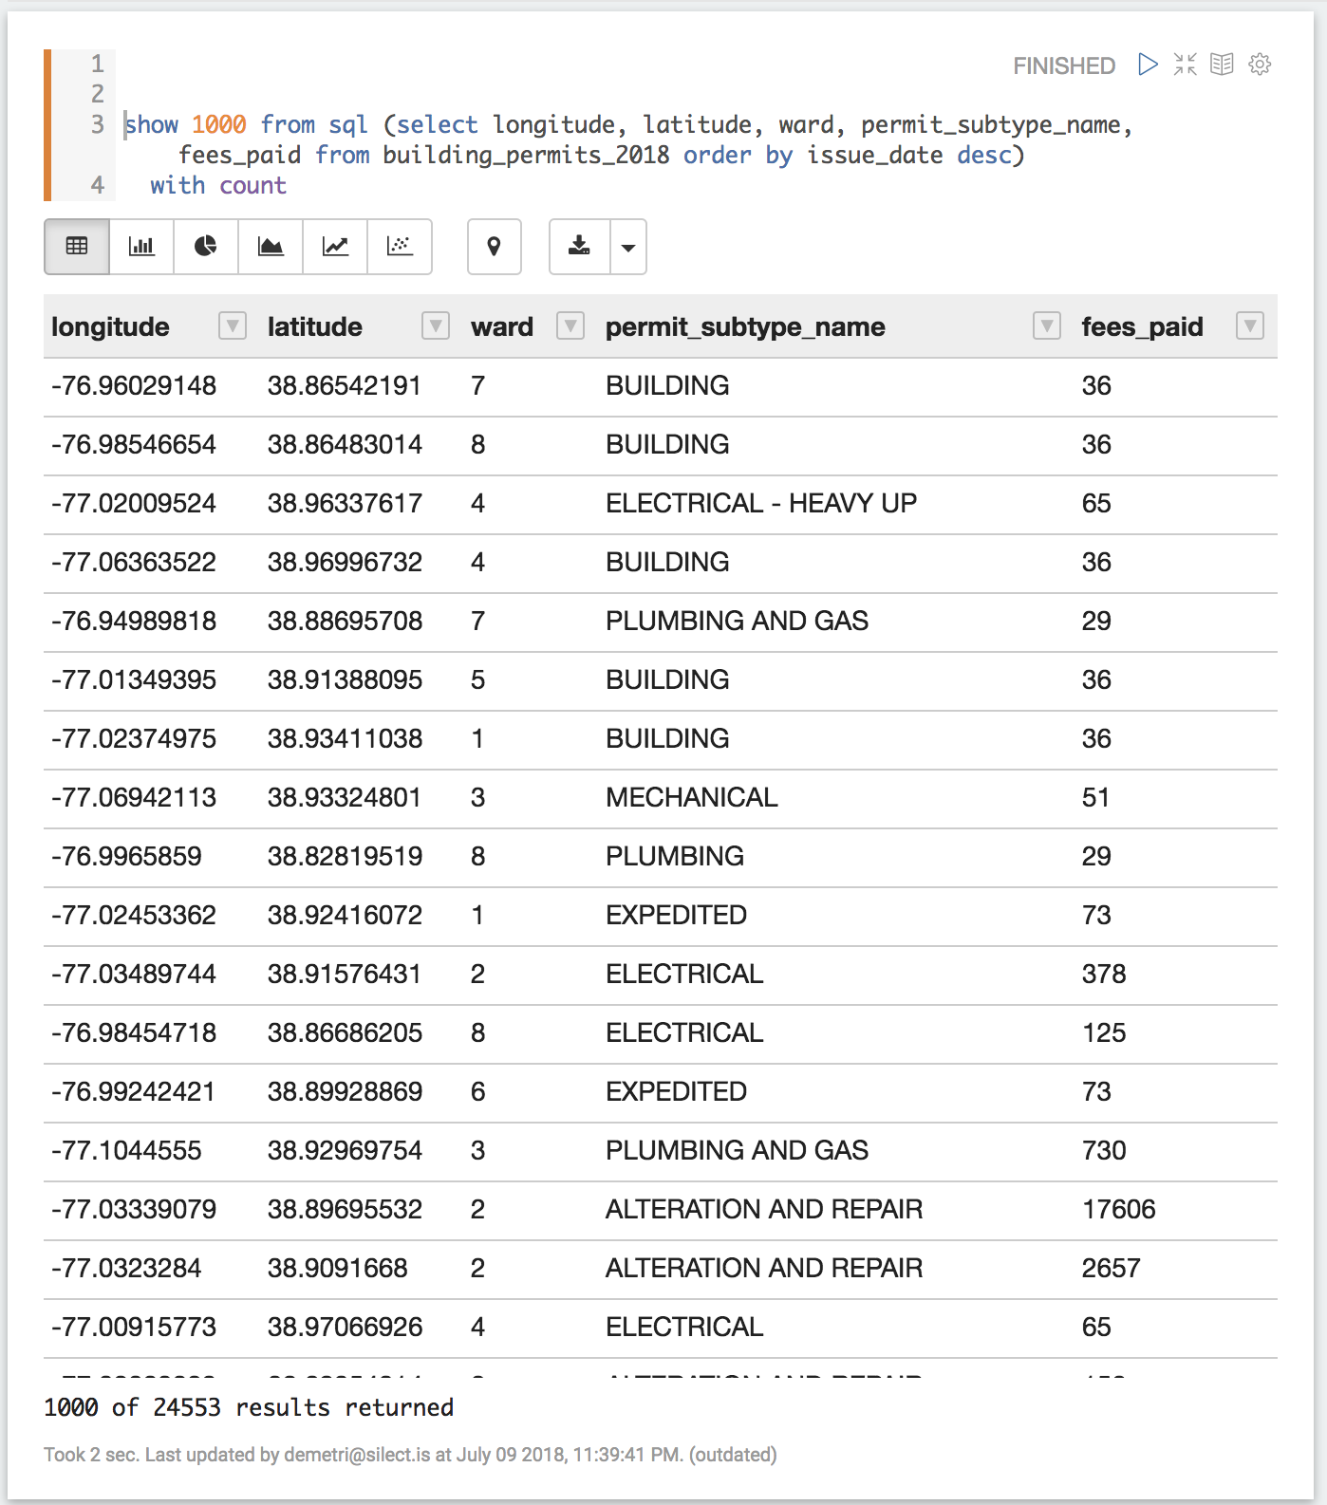1327x1505 pixels.
Task: Select fees_paid value 730
Action: point(1104,1151)
